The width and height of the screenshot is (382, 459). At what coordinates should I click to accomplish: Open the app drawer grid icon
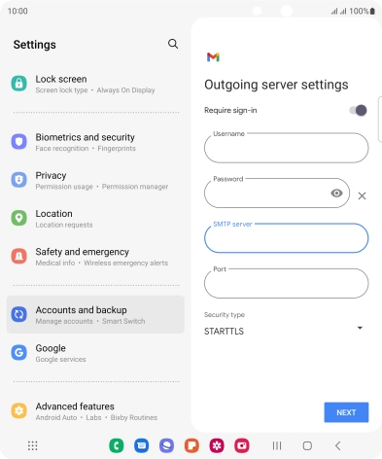click(32, 445)
